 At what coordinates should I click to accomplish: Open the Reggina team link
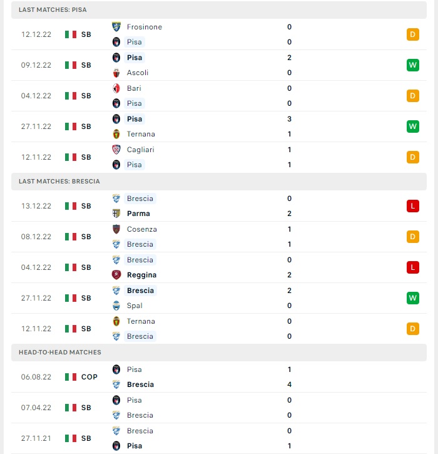click(141, 275)
